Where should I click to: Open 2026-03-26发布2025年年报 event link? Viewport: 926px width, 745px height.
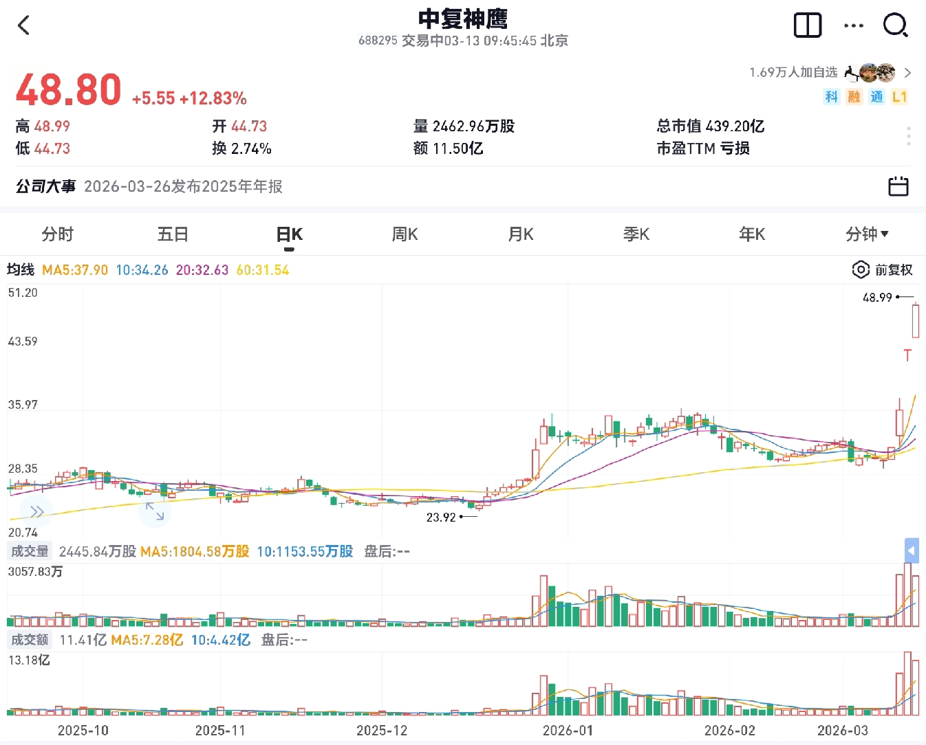point(183,186)
